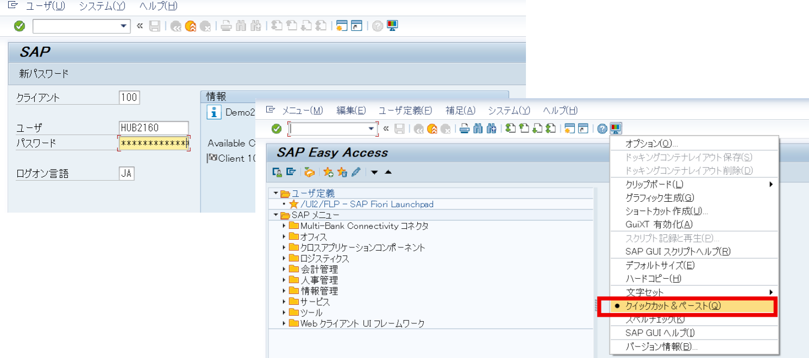Viewport: 809px width, 358px height.
Task: Click the SAP Menu icon under SAP Easy Access
Action: 291,172
